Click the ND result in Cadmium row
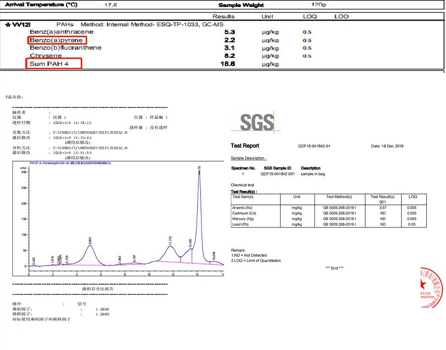Screen dimensions: 446x350 click(x=383, y=213)
